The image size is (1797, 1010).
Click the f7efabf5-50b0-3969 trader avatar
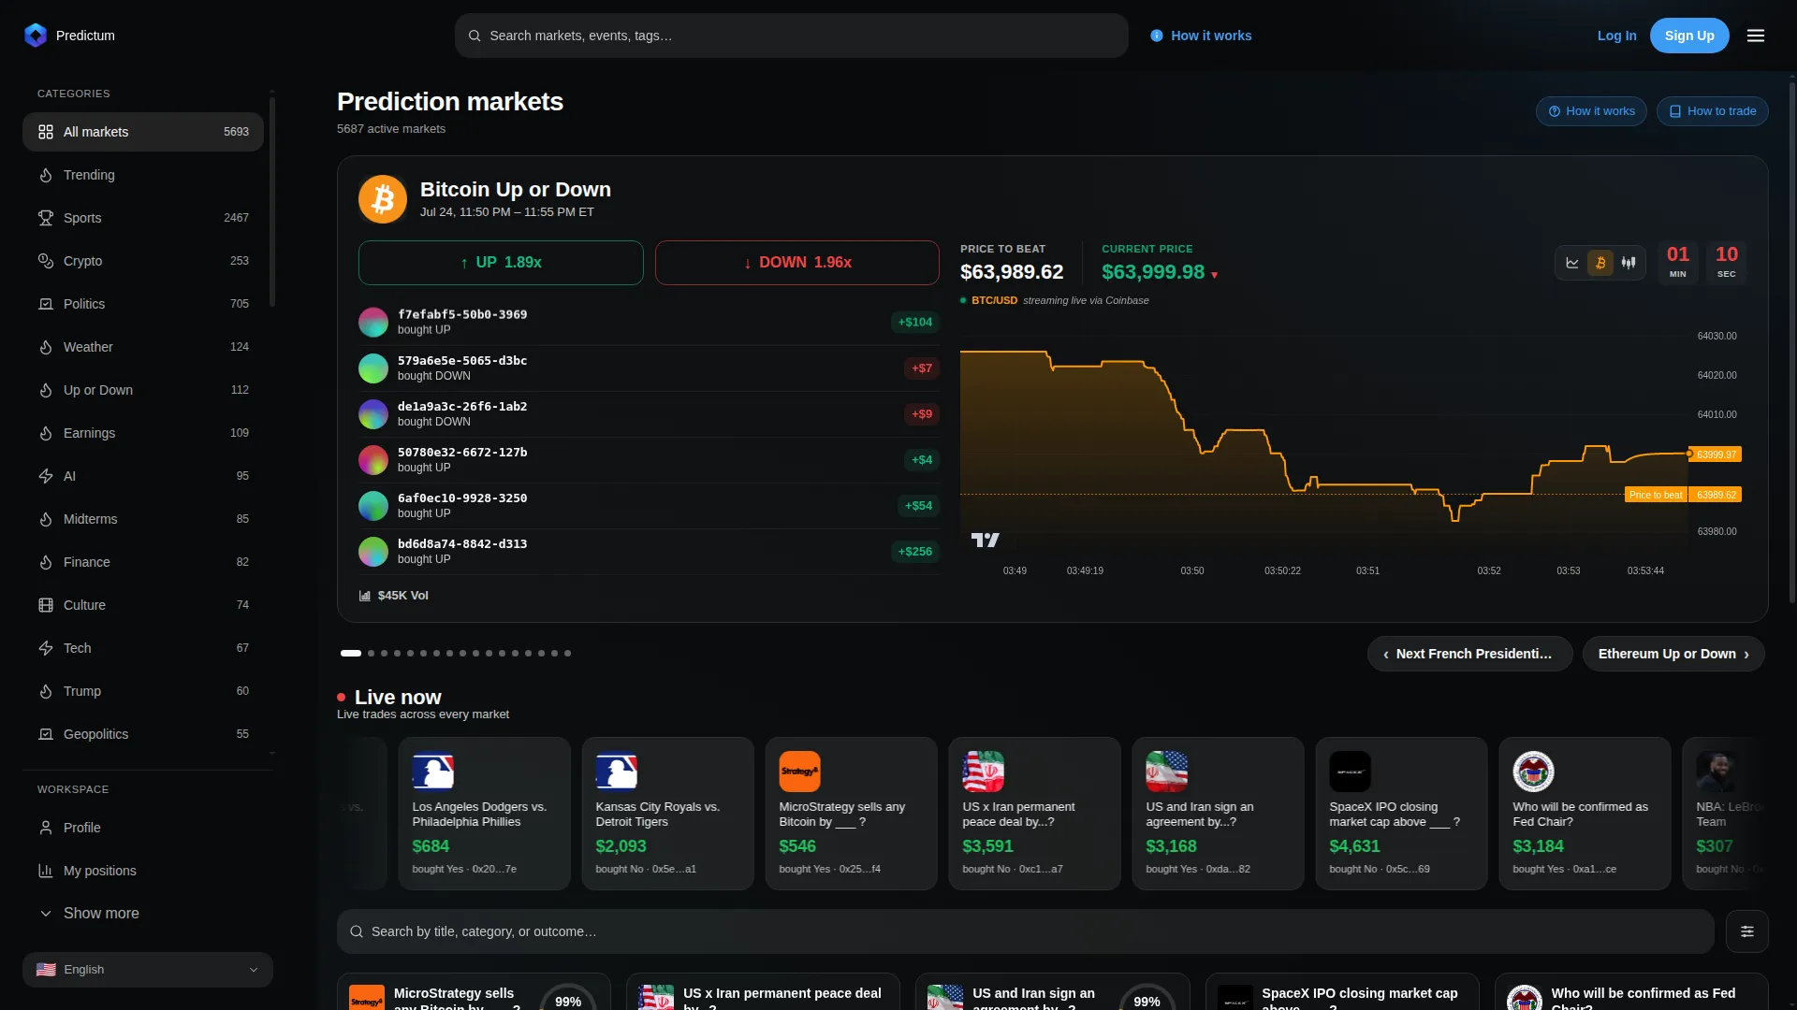(373, 322)
